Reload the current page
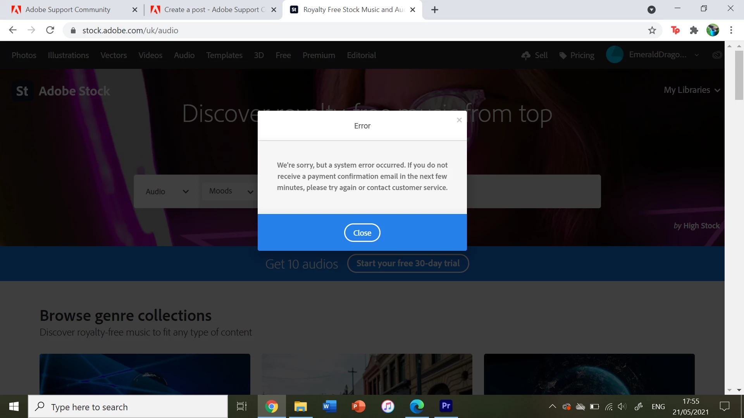Screen dimensions: 744x418 pyautogui.click(x=50, y=30)
